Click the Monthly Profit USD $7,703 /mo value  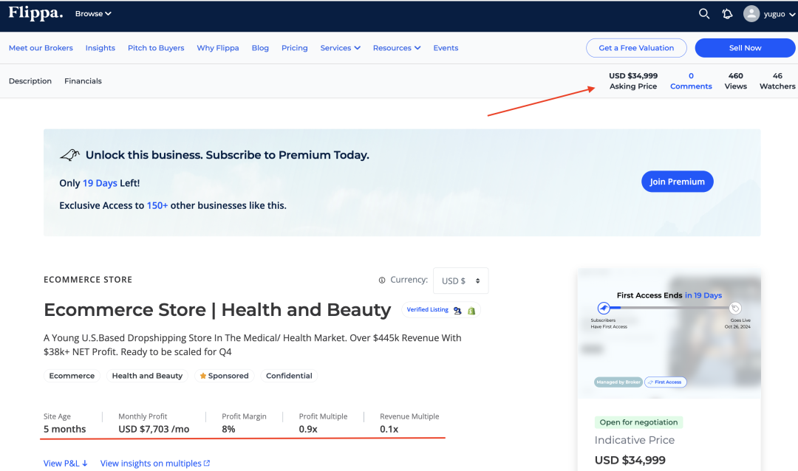154,429
